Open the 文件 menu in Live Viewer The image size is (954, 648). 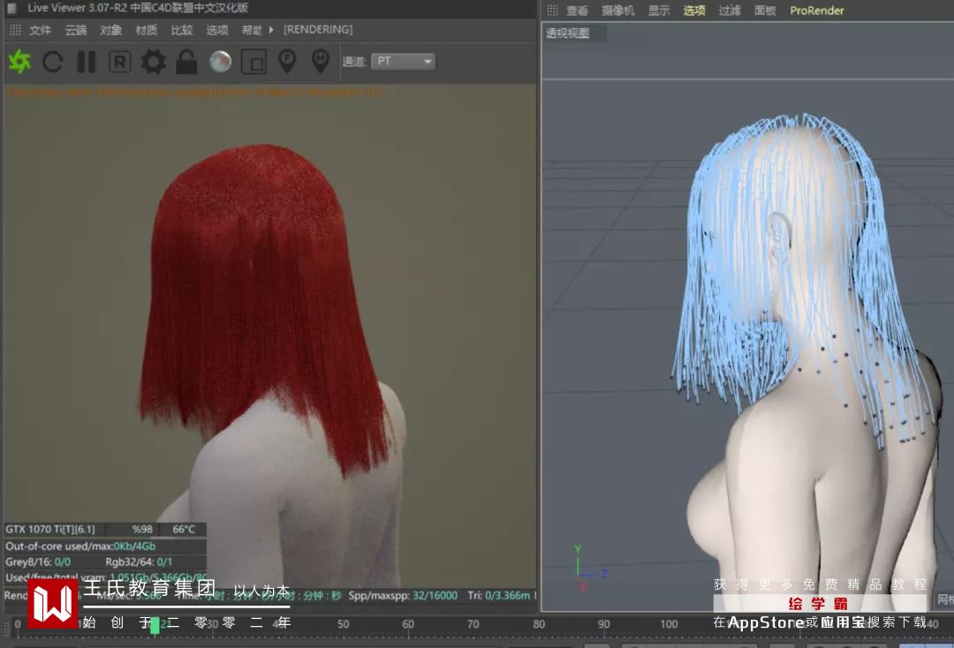40,30
